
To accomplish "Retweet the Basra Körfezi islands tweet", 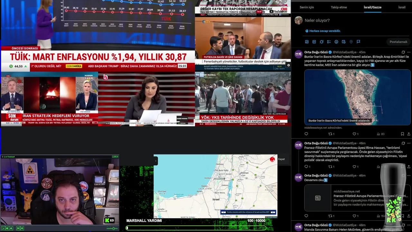I will (331, 134).
